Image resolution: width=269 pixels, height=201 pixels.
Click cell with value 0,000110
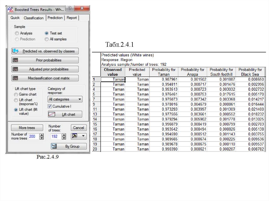[221, 144]
